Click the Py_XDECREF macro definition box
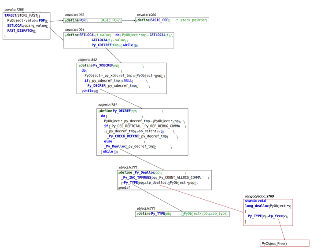 pyautogui.click(x=122, y=78)
